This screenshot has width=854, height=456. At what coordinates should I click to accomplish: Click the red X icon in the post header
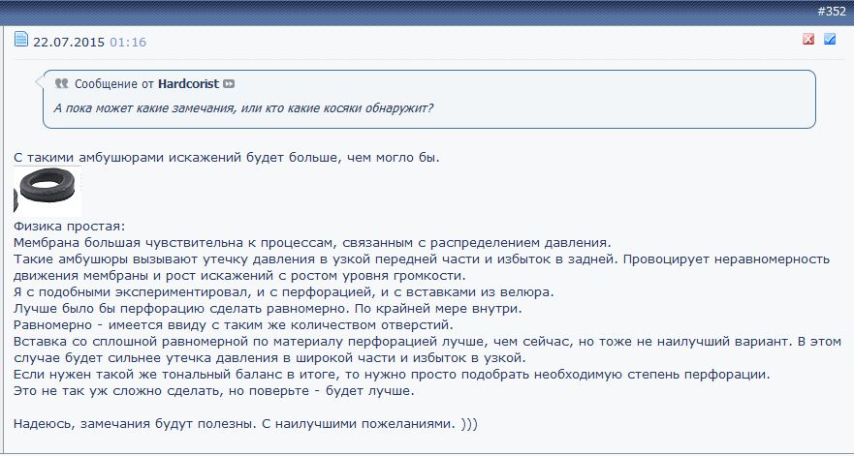click(x=808, y=40)
